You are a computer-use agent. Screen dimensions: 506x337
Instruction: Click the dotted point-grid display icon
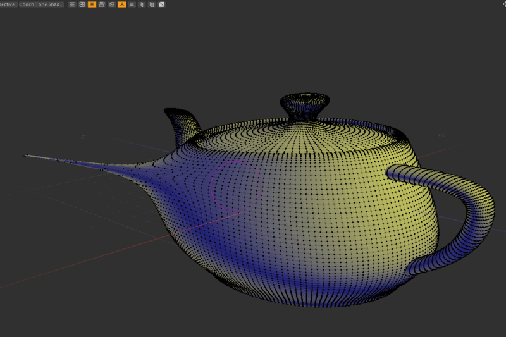tap(72, 4)
